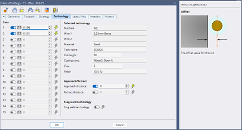Click the orange and blue square toolbar icon
The height and width of the screenshot is (130, 242).
coord(47,10)
